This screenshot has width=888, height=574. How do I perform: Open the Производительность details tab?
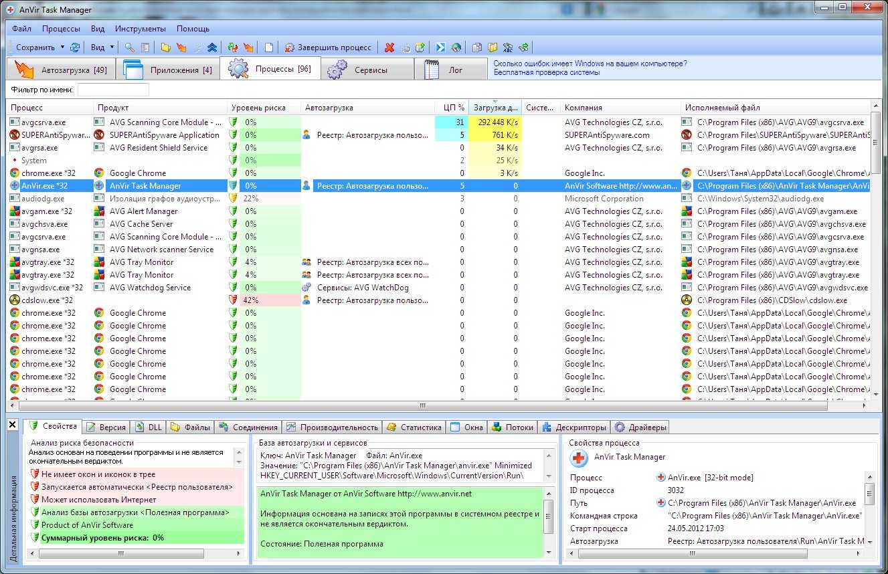click(x=332, y=427)
